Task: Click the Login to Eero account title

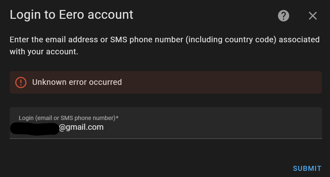Action: 71,14
